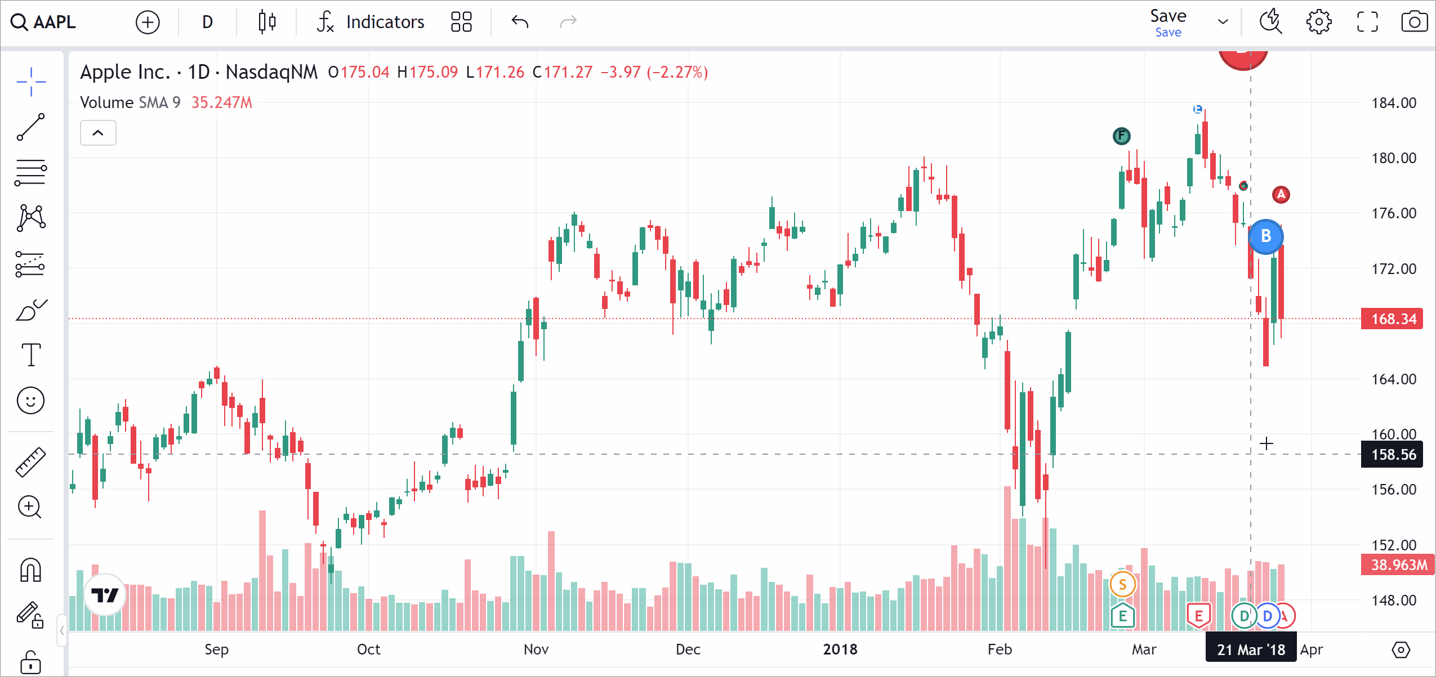
Task: Select the Trend Line drawing tool
Action: click(31, 125)
